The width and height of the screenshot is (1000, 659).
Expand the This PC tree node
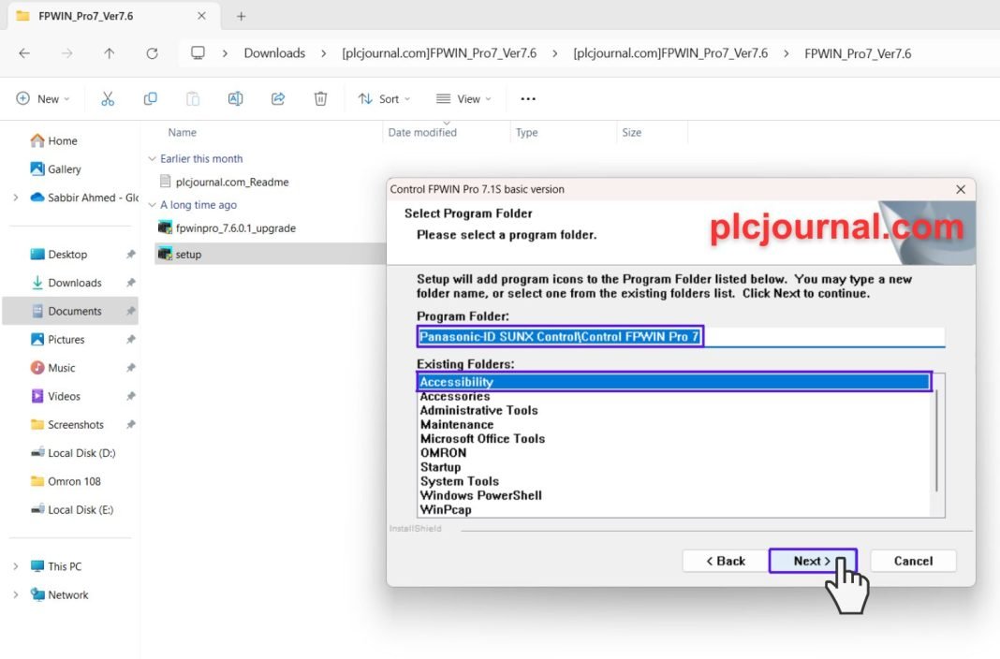pos(15,566)
